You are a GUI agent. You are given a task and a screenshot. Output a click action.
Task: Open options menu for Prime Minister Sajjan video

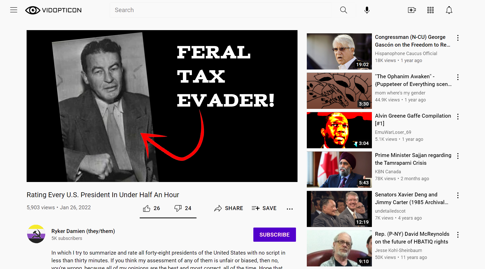[458, 156]
